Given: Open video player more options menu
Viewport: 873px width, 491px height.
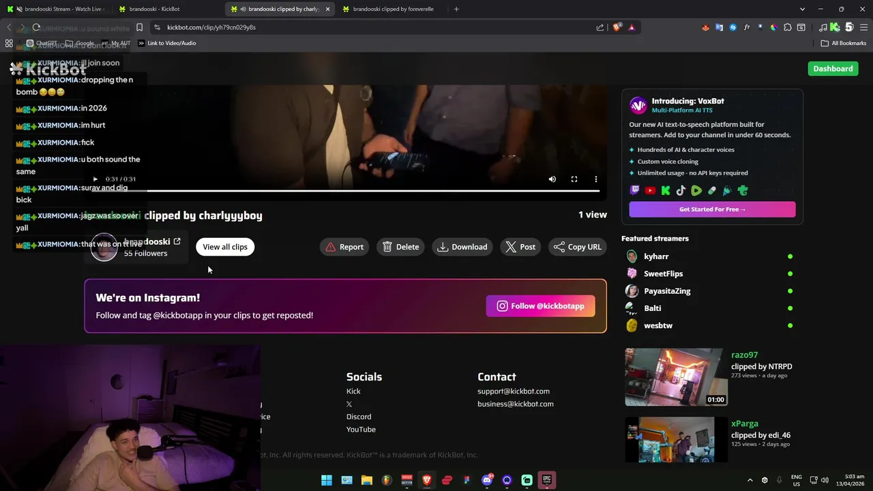Looking at the screenshot, I should pyautogui.click(x=596, y=179).
